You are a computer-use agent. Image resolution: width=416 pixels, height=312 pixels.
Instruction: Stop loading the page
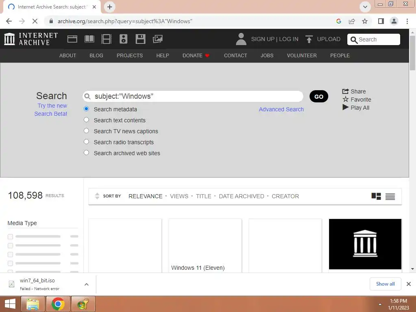[x=35, y=21]
